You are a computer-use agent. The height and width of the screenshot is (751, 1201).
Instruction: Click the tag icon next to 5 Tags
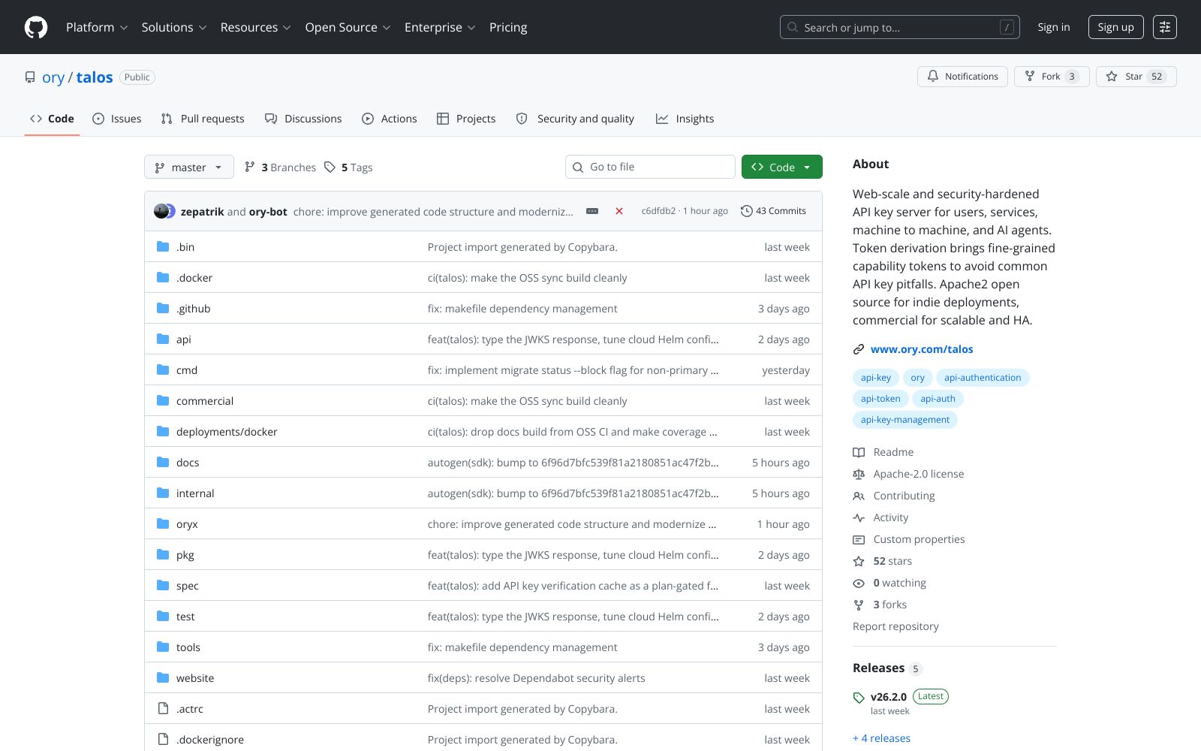tap(330, 167)
